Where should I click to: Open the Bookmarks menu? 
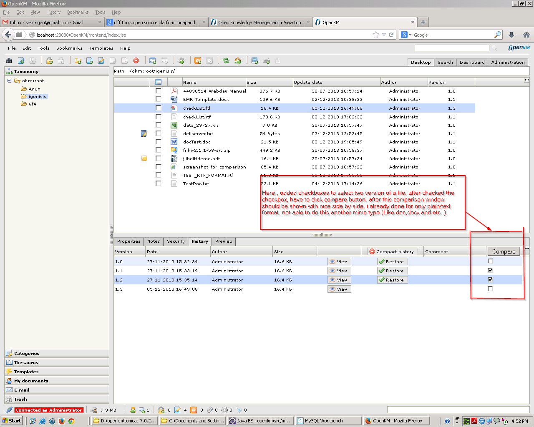(69, 48)
